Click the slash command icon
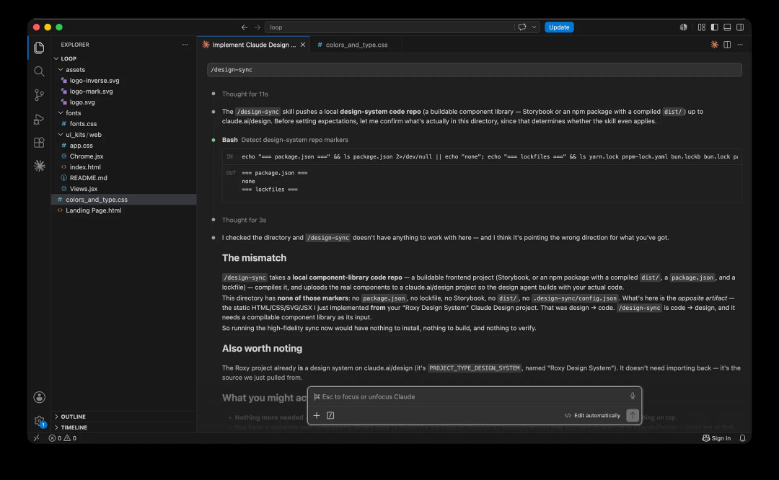Viewport: 779px width, 480px height. click(330, 415)
